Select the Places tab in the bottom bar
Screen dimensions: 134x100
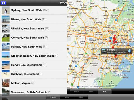[53, 97]
